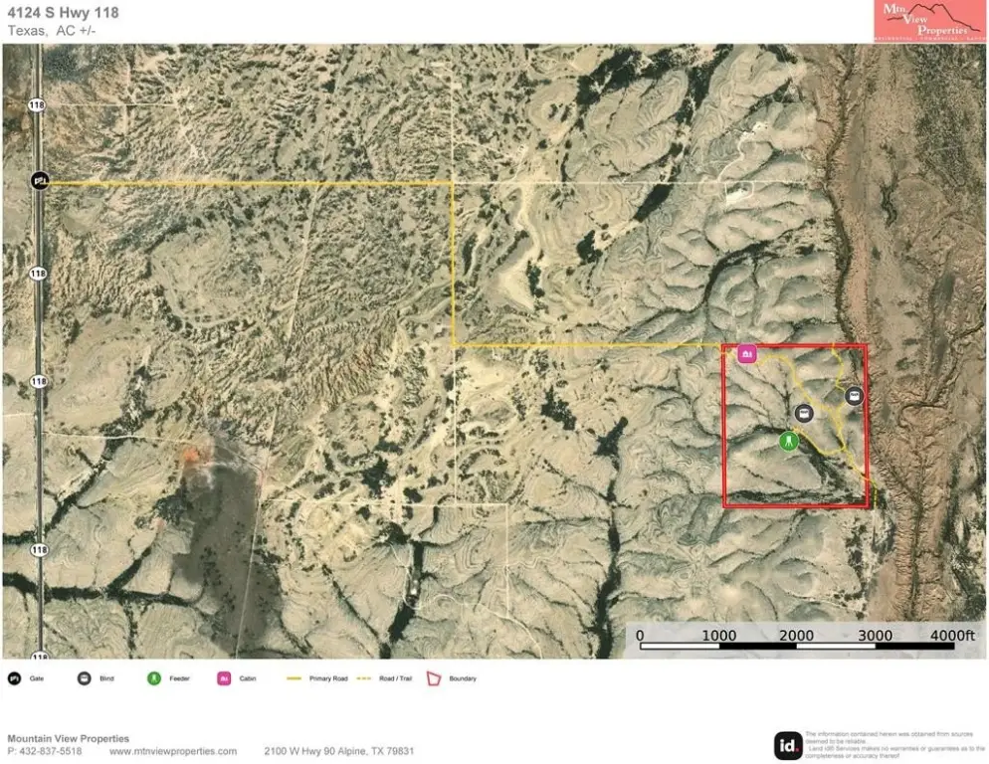The height and width of the screenshot is (764, 989).
Task: Click the Cabin icon in the legend
Action: click(224, 678)
